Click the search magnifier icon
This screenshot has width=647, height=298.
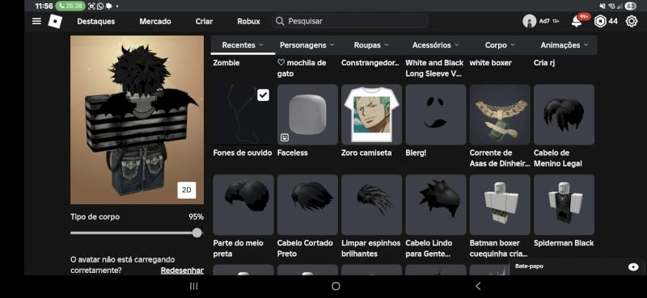tap(280, 21)
